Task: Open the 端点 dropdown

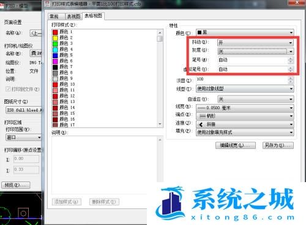Action: tap(245, 116)
